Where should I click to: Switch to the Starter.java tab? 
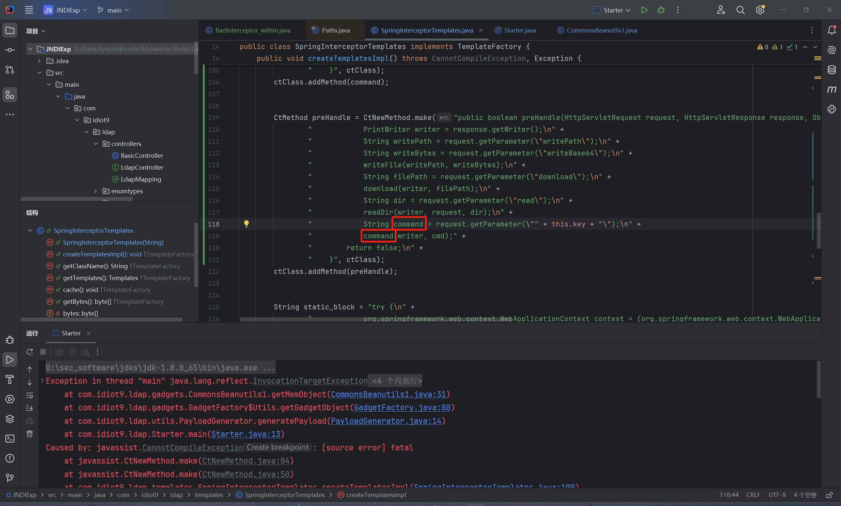[x=519, y=30]
